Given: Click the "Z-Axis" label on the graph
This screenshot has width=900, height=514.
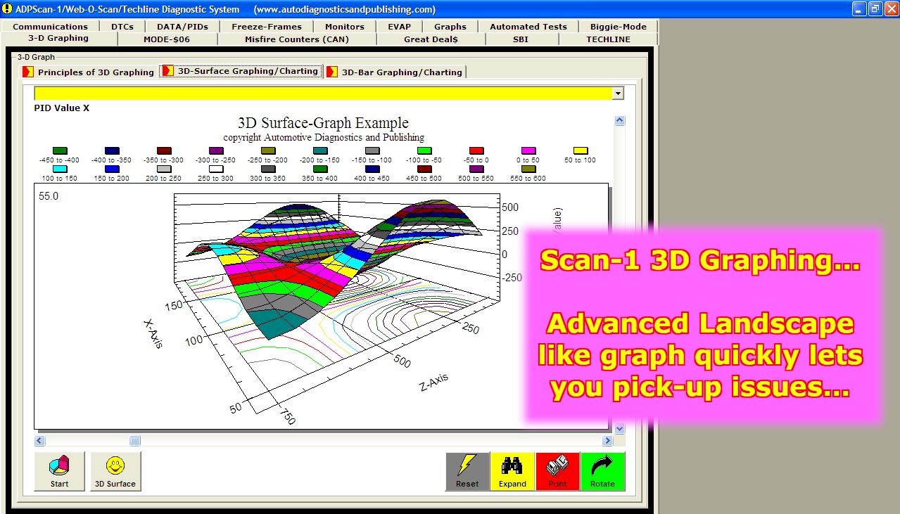Looking at the screenshot, I should point(433,383).
